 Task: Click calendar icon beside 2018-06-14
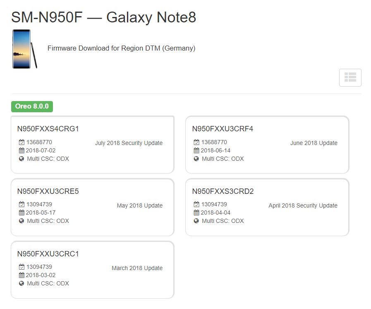point(197,151)
